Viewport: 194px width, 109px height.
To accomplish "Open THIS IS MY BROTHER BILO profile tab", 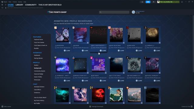I will (x=50, y=5).
